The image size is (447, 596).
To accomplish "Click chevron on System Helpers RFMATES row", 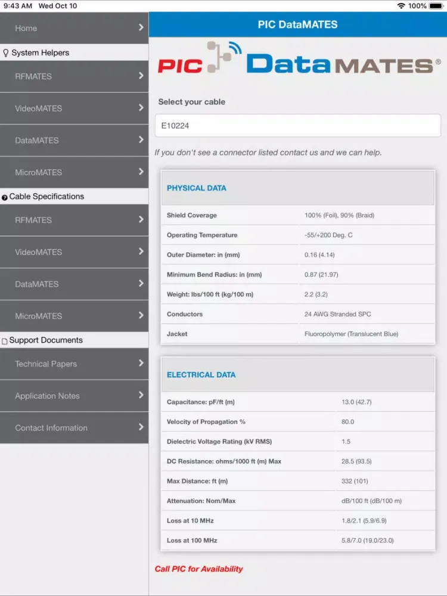I will coord(141,76).
